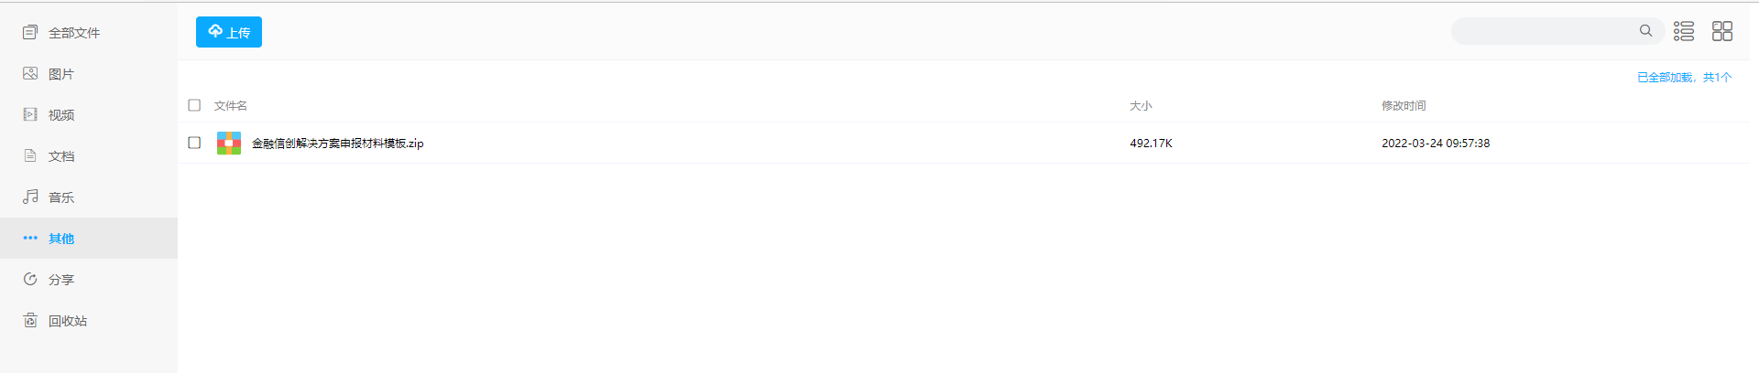
Task: Click the 图片 sidebar icon
Action: pyautogui.click(x=30, y=73)
